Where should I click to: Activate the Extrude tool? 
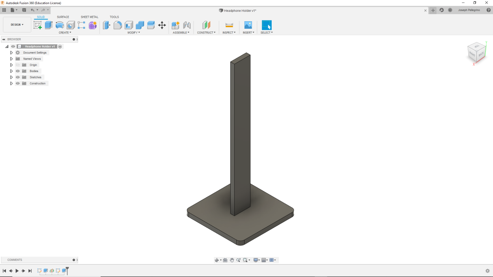point(48,24)
